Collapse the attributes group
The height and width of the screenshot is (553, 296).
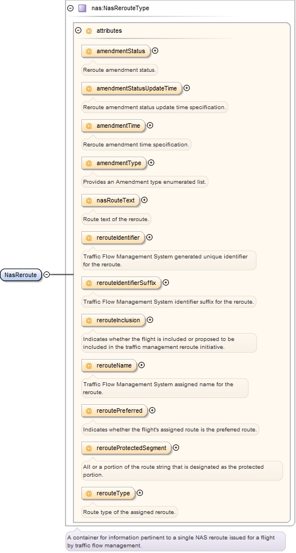coord(79,31)
